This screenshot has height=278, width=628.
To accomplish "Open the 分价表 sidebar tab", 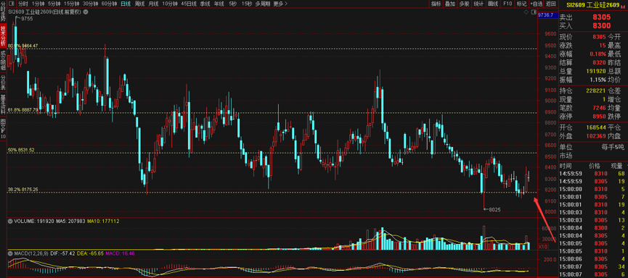I will (x=3, y=82).
